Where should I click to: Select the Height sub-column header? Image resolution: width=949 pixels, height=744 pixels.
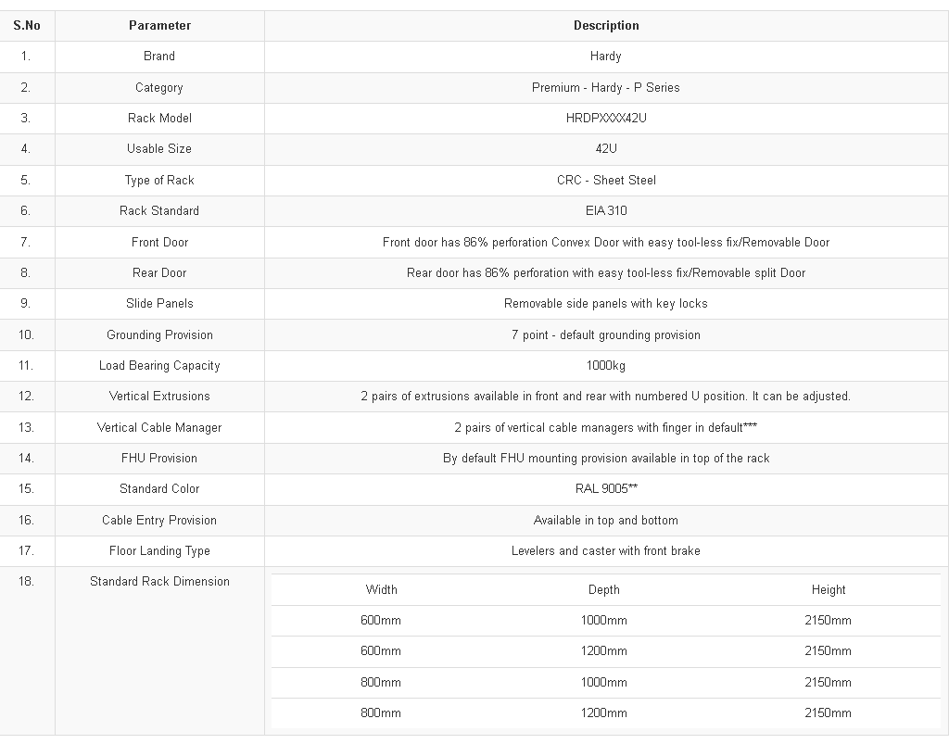(x=829, y=590)
